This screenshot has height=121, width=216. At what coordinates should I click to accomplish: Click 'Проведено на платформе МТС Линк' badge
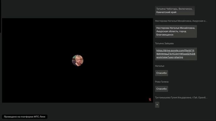pyautogui.click(x=25, y=117)
